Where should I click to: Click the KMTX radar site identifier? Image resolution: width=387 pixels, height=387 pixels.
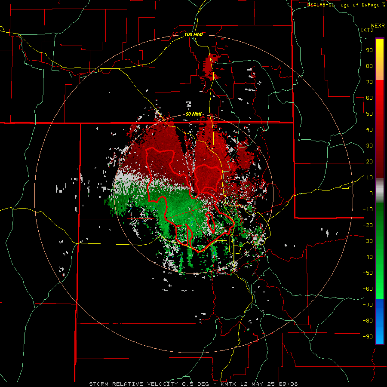point(227,384)
